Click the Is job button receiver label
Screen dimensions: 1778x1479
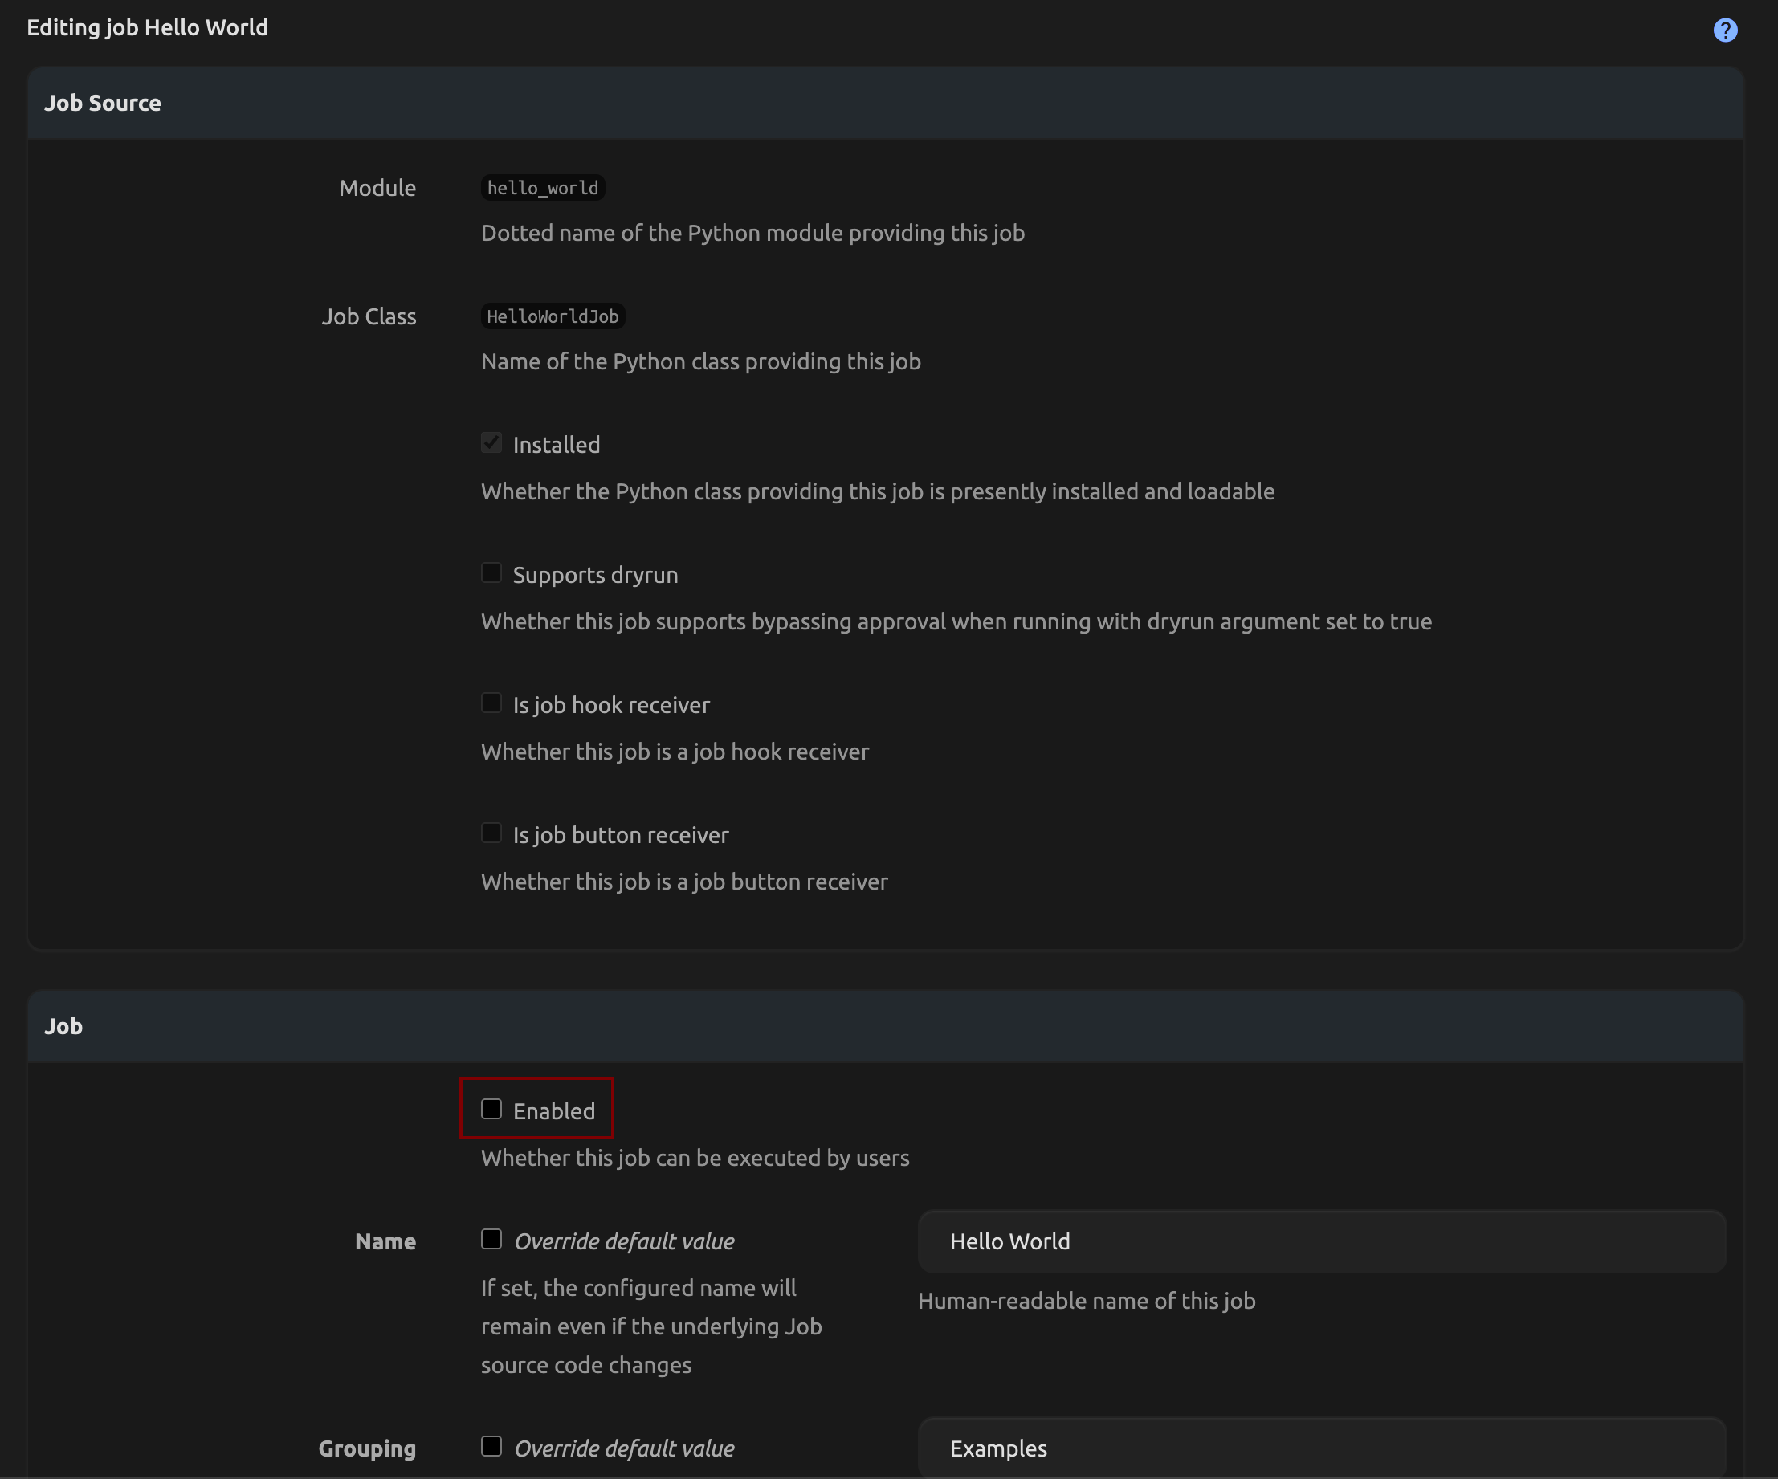pos(621,835)
